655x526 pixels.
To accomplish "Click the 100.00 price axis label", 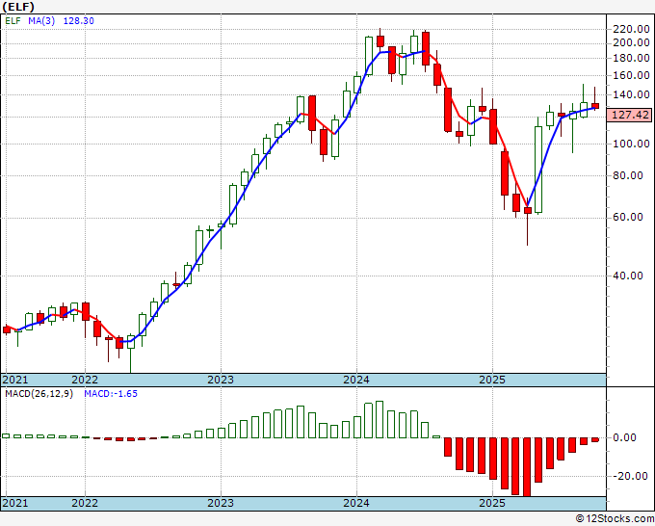I will point(631,144).
